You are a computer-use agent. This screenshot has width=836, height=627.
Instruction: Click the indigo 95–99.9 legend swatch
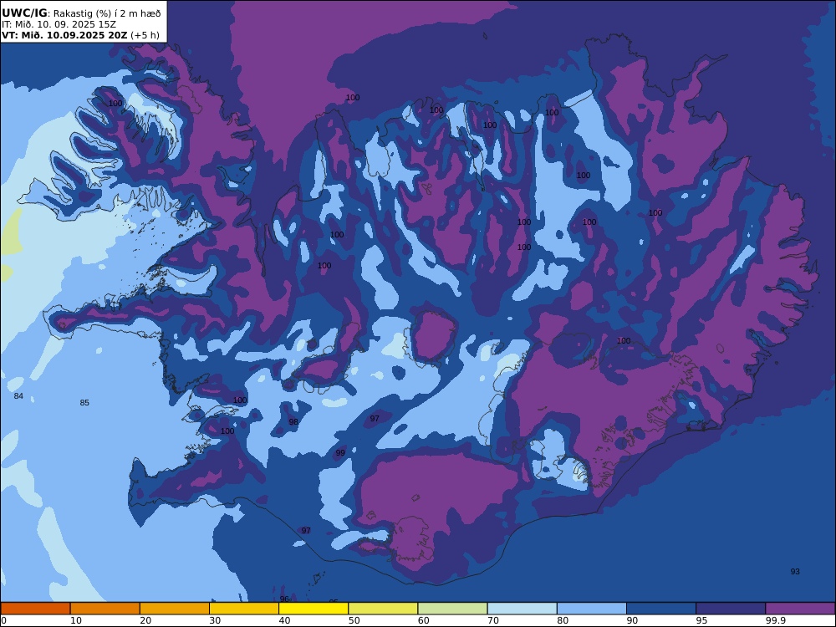(x=731, y=609)
